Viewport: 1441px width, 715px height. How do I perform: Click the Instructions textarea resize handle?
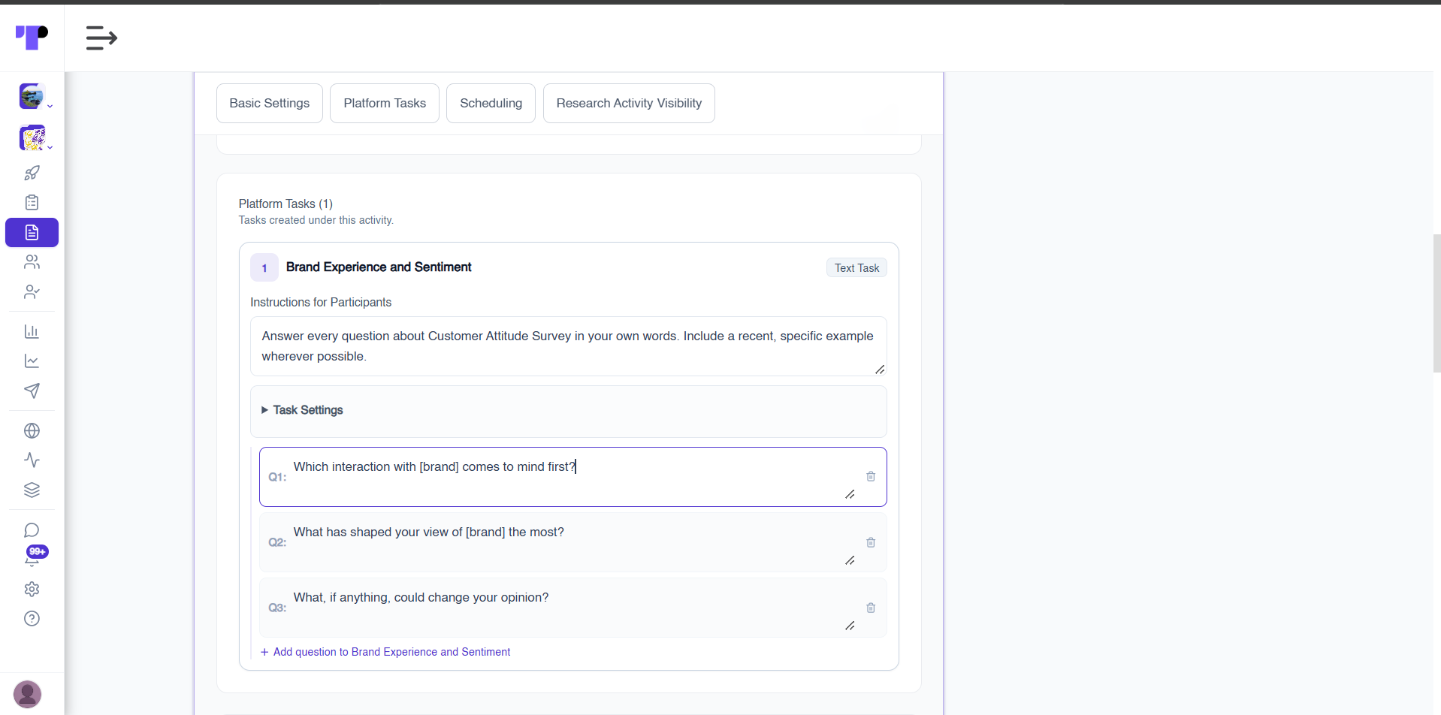click(880, 369)
